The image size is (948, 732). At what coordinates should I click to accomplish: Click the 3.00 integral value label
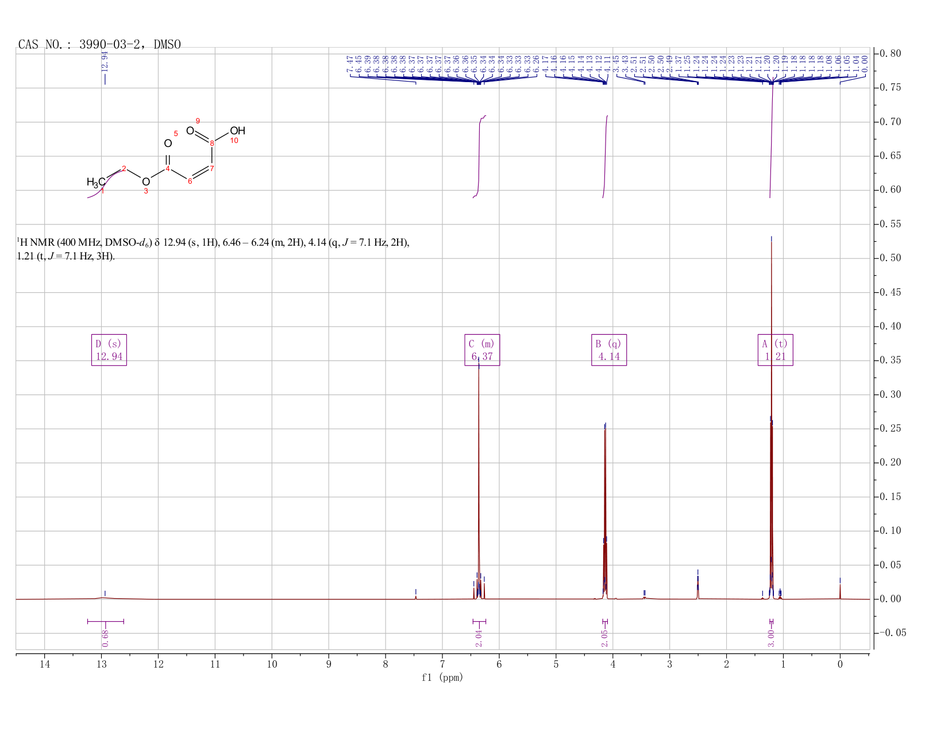pyautogui.click(x=771, y=638)
